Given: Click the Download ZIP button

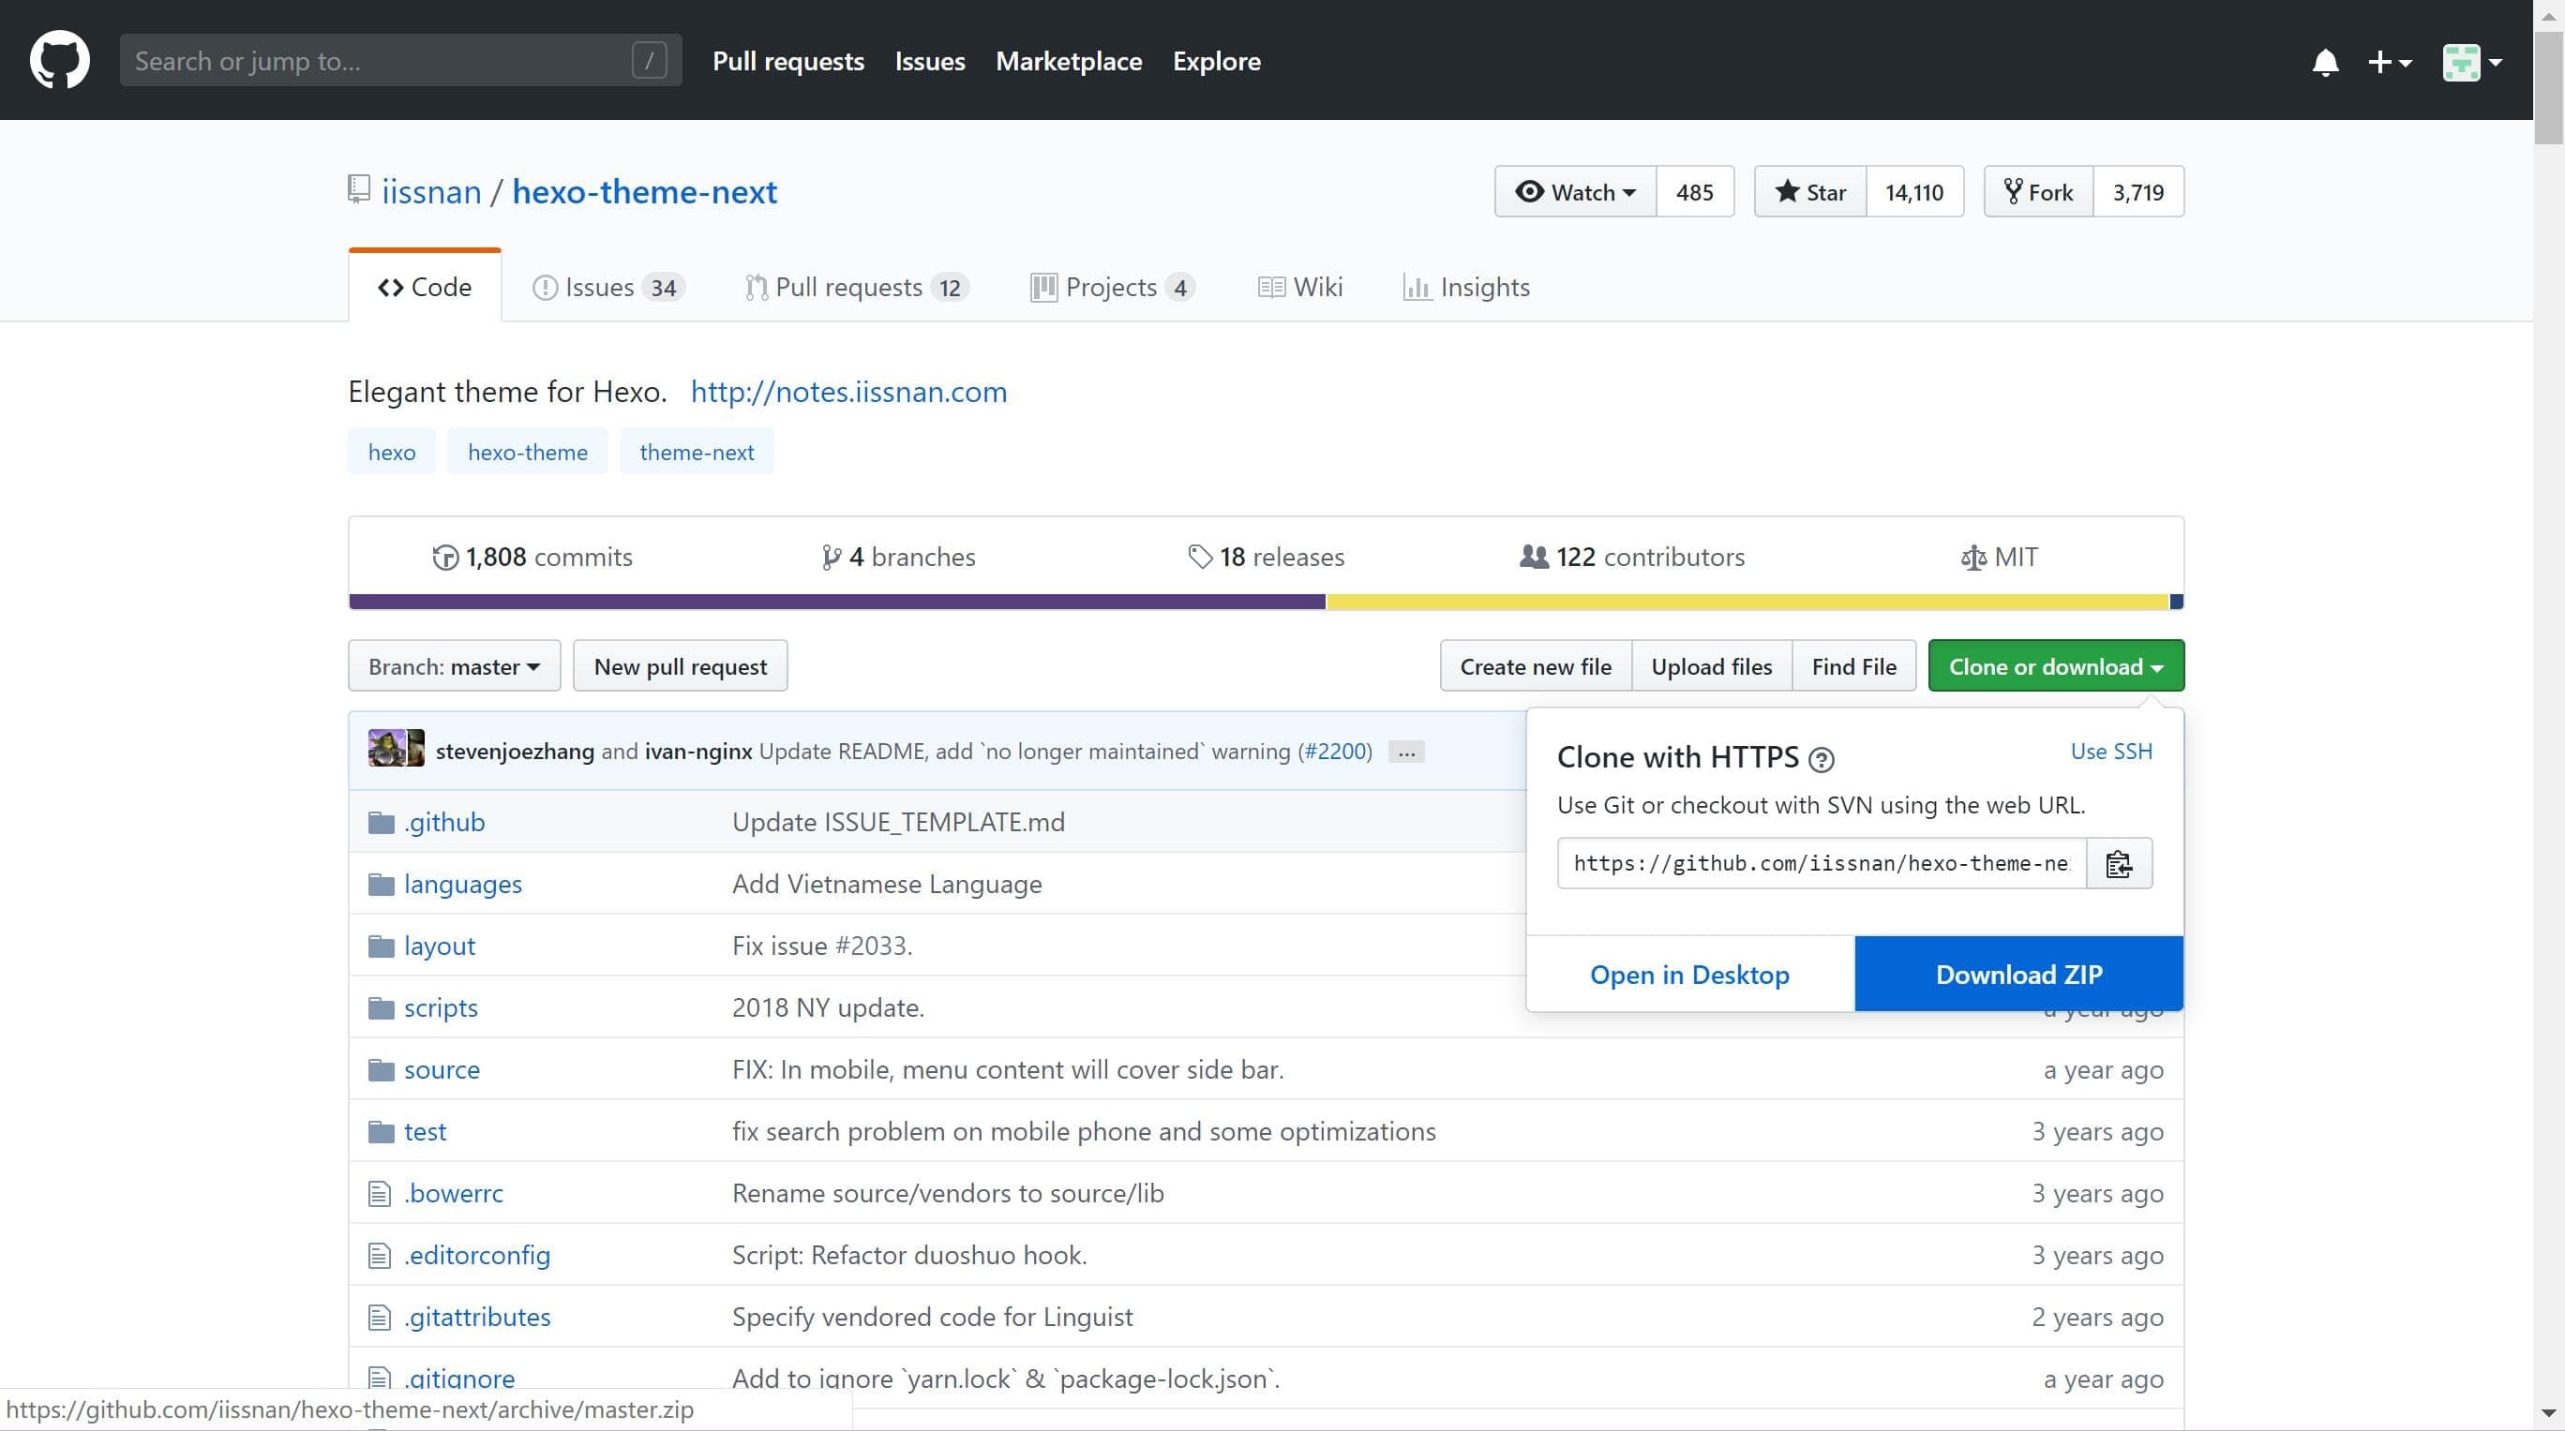Looking at the screenshot, I should 2018,975.
